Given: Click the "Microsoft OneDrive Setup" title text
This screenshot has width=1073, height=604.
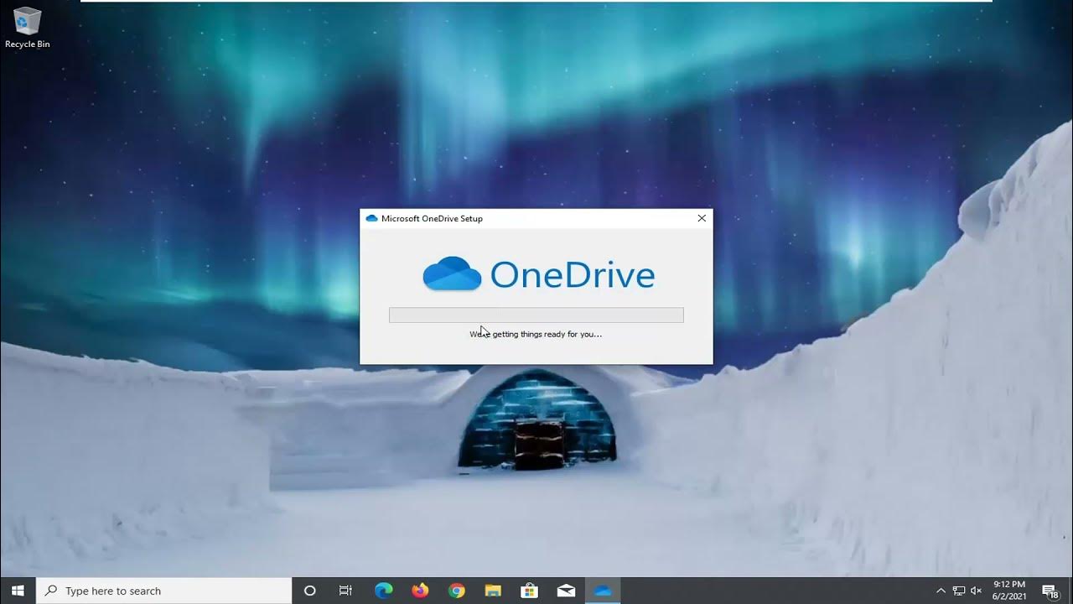Looking at the screenshot, I should pos(432,218).
